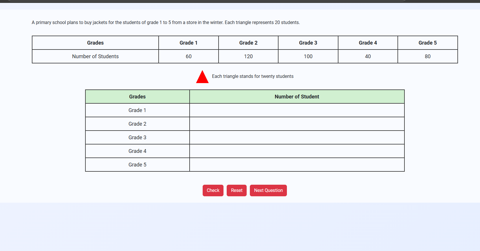The image size is (480, 251).
Task: Click the 'Grade 3' header in top table
Action: 308,43
